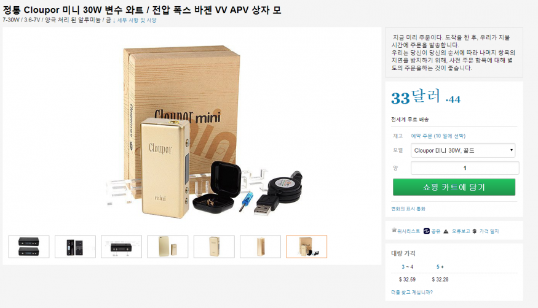Click the wishlist star icon
Image resolution: width=538 pixels, height=308 pixels.
394,230
